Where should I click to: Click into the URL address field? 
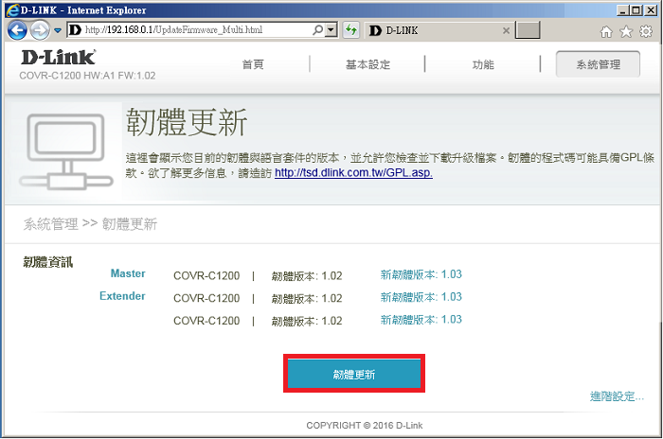tap(199, 30)
